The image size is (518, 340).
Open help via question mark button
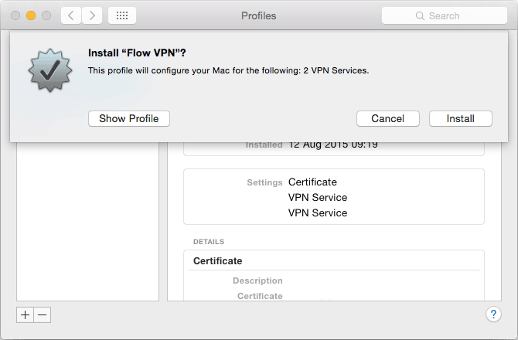coord(493,314)
